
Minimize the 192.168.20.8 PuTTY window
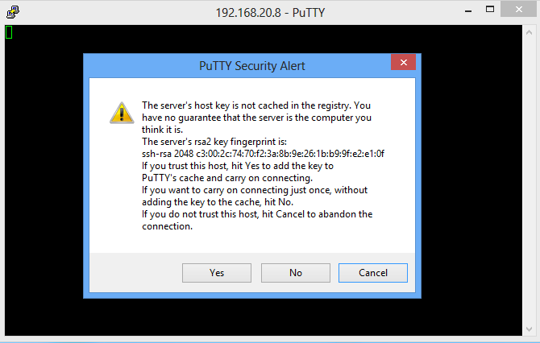468,10
